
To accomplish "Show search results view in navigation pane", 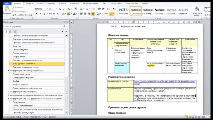I will tap(14, 32).
